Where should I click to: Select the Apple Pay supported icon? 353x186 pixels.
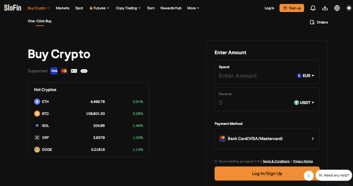(x=74, y=71)
